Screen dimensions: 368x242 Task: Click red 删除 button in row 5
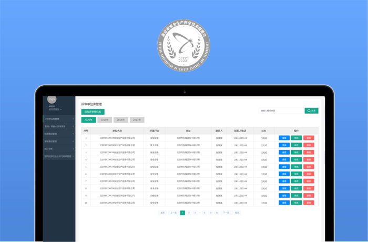(309, 167)
